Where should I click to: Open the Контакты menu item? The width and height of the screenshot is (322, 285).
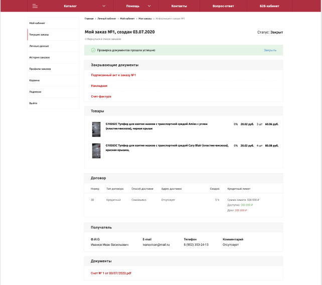(x=179, y=6)
